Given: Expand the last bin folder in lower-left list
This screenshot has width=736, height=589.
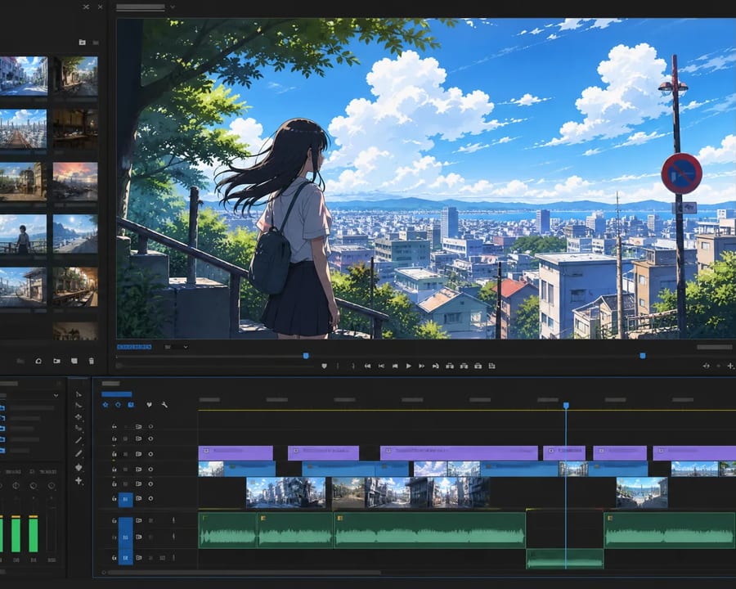Looking at the screenshot, I should coord(2,451).
